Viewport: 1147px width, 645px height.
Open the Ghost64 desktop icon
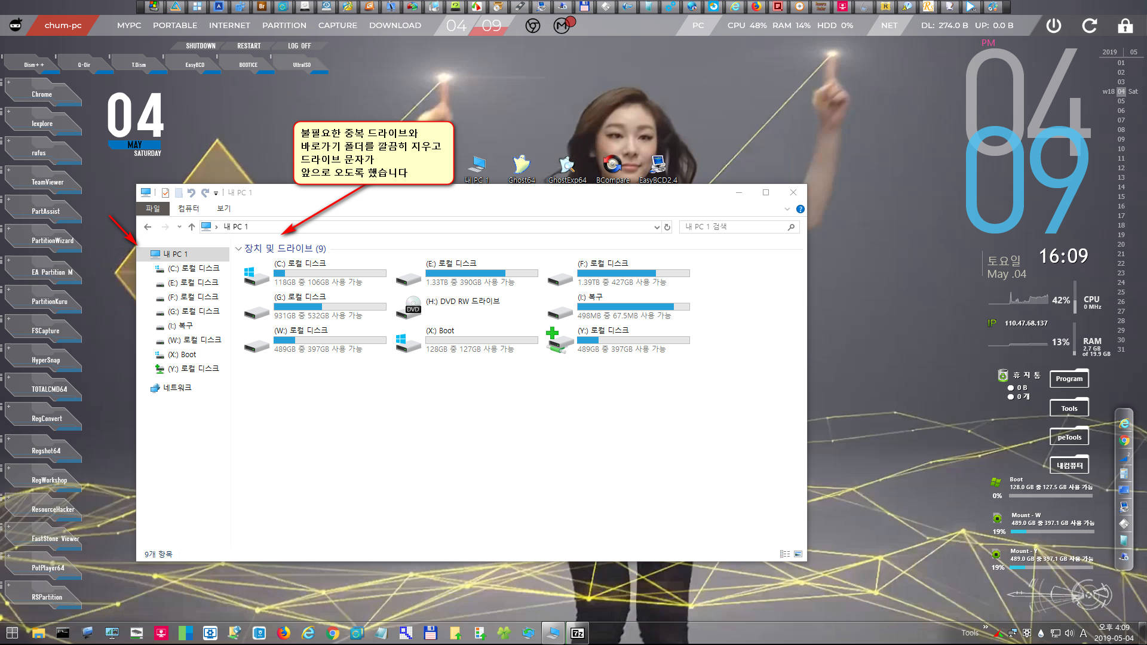coord(522,168)
